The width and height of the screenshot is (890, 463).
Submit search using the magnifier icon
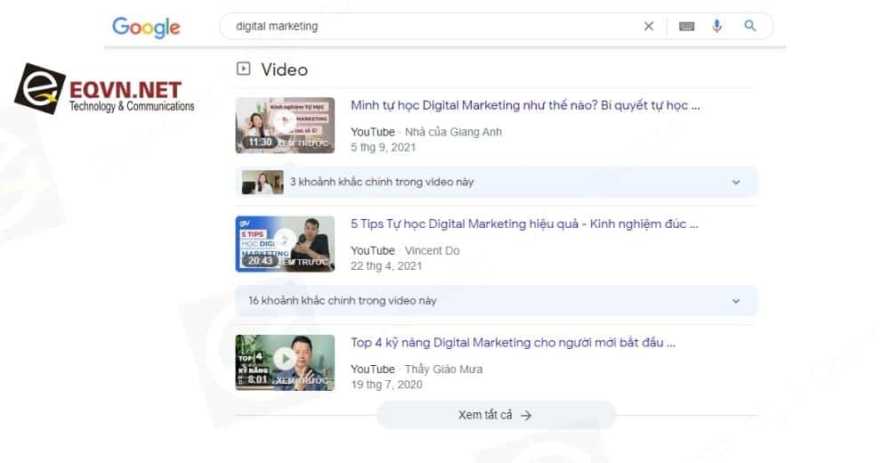click(749, 26)
